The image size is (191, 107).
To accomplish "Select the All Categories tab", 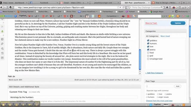I will pyautogui.click(x=152, y=36).
